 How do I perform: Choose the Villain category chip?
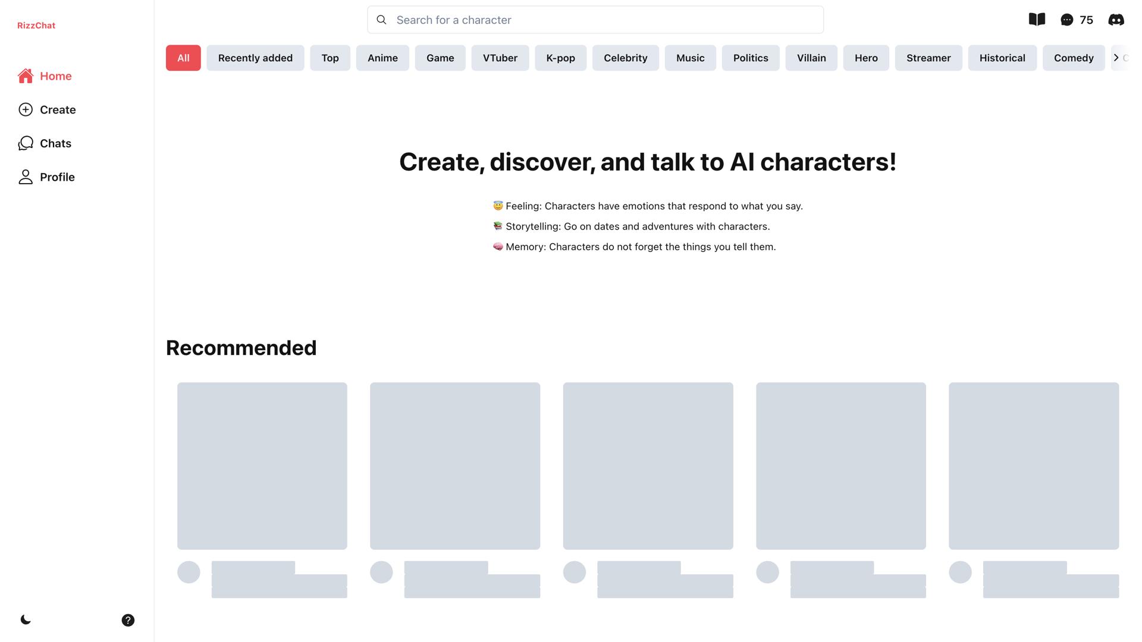[x=811, y=58]
